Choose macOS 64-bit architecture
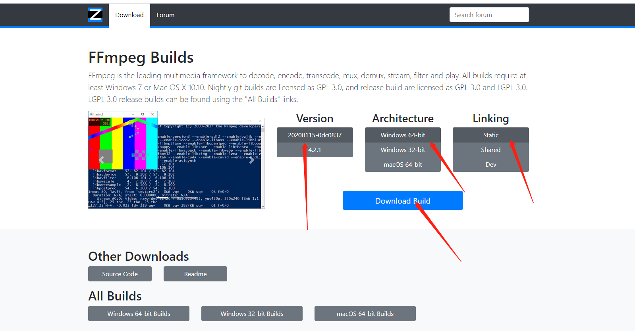The image size is (635, 331). pyautogui.click(x=403, y=164)
